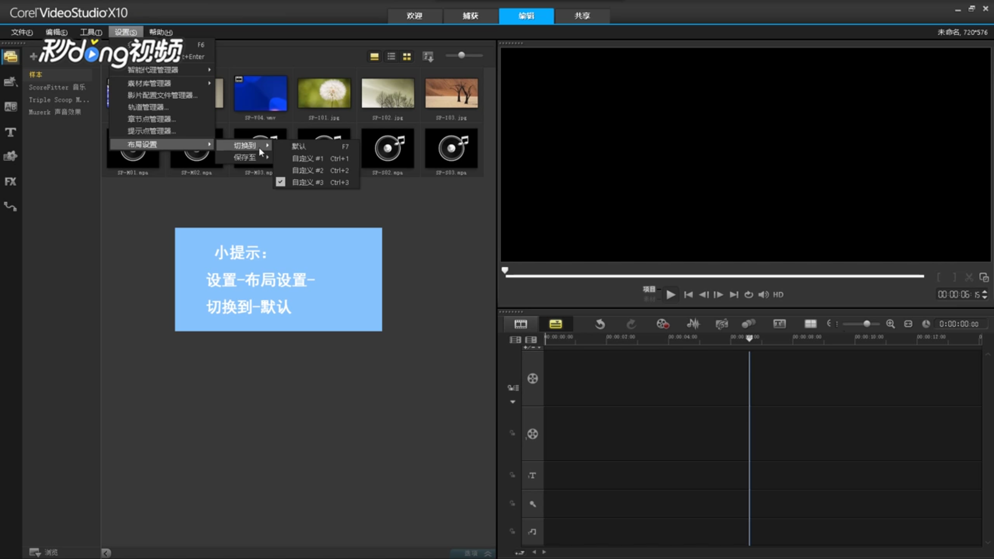
Task: Switch to storyboard view icon
Action: [520, 324]
